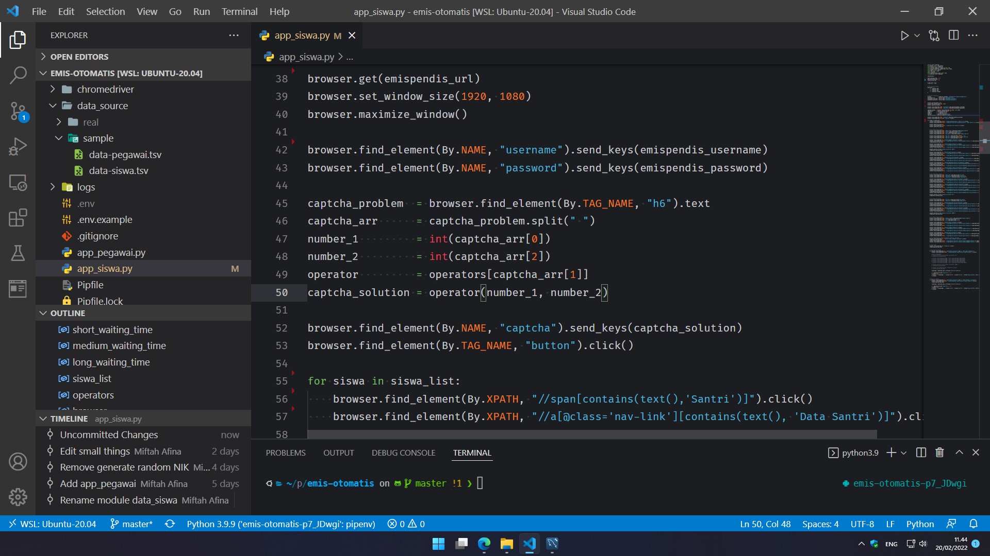Switch to the DEBUG CONSOLE tab
The height and width of the screenshot is (556, 990).
click(x=403, y=453)
